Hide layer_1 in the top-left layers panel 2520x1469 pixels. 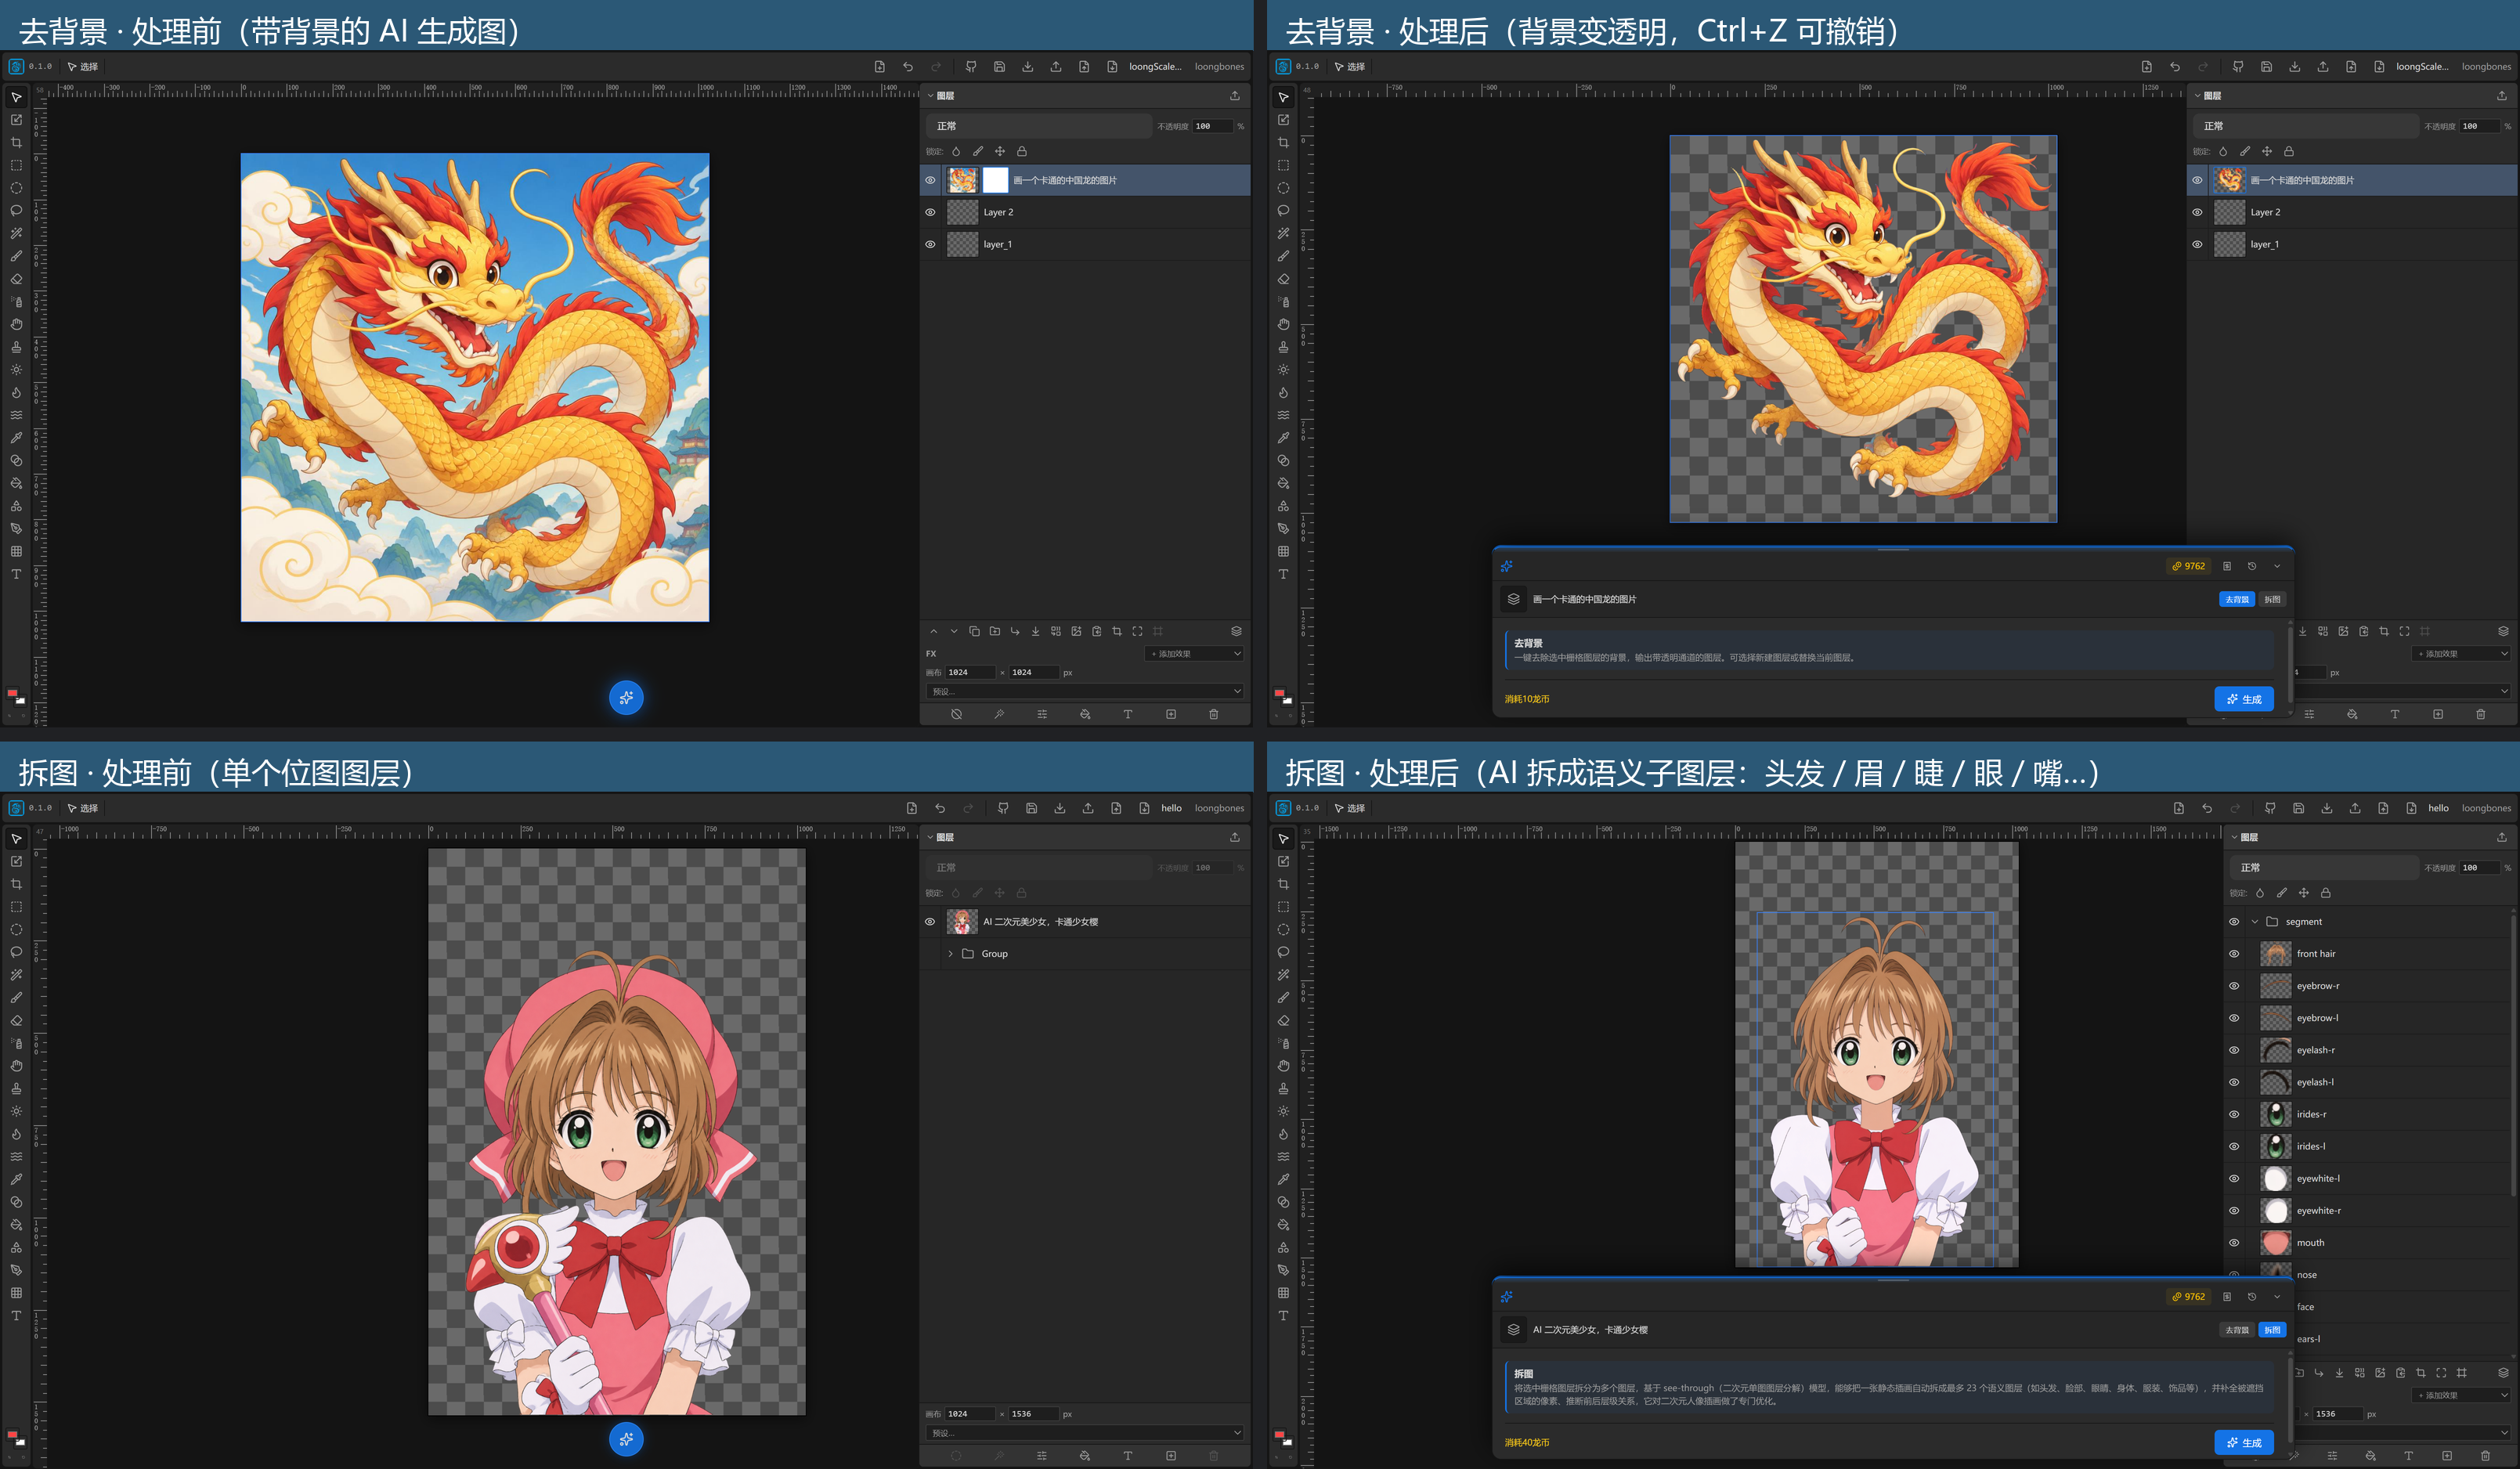coord(930,244)
